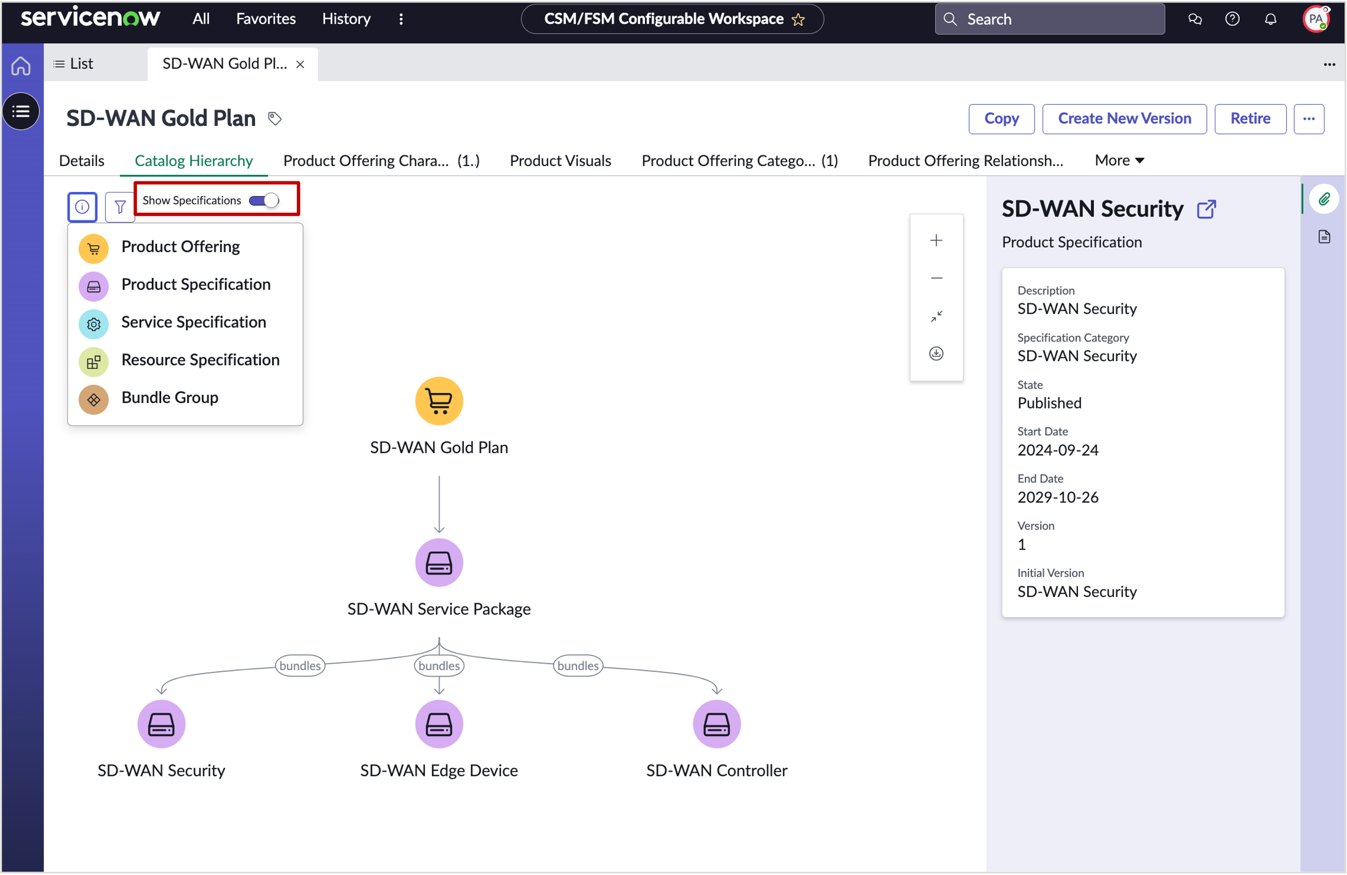The width and height of the screenshot is (1347, 875).
Task: Open the Product Visuals tab
Action: point(561,161)
